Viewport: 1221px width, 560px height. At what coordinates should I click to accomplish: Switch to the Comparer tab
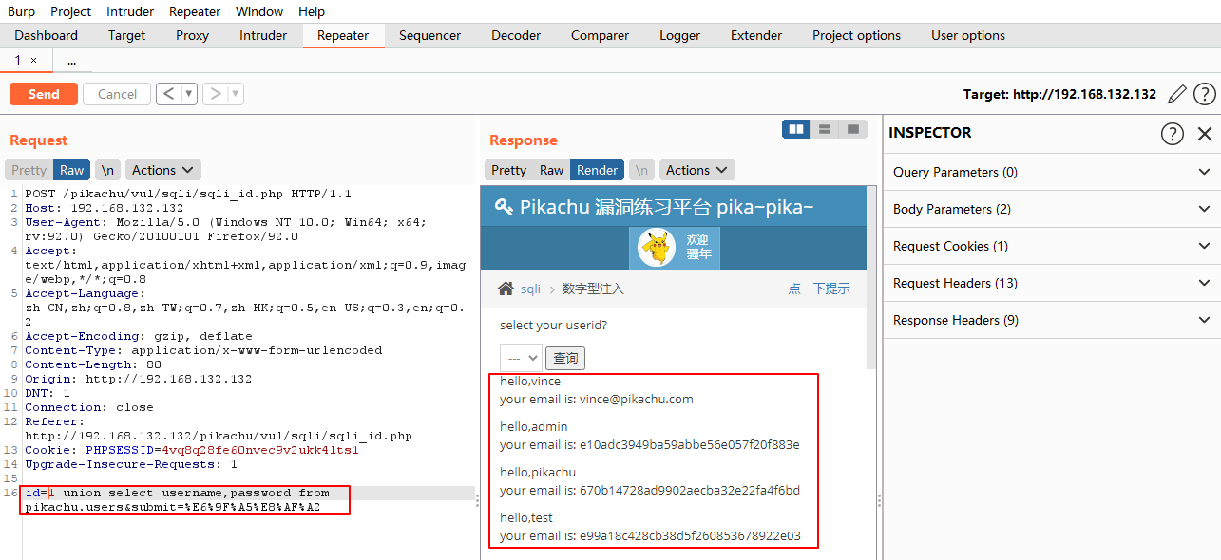[600, 35]
